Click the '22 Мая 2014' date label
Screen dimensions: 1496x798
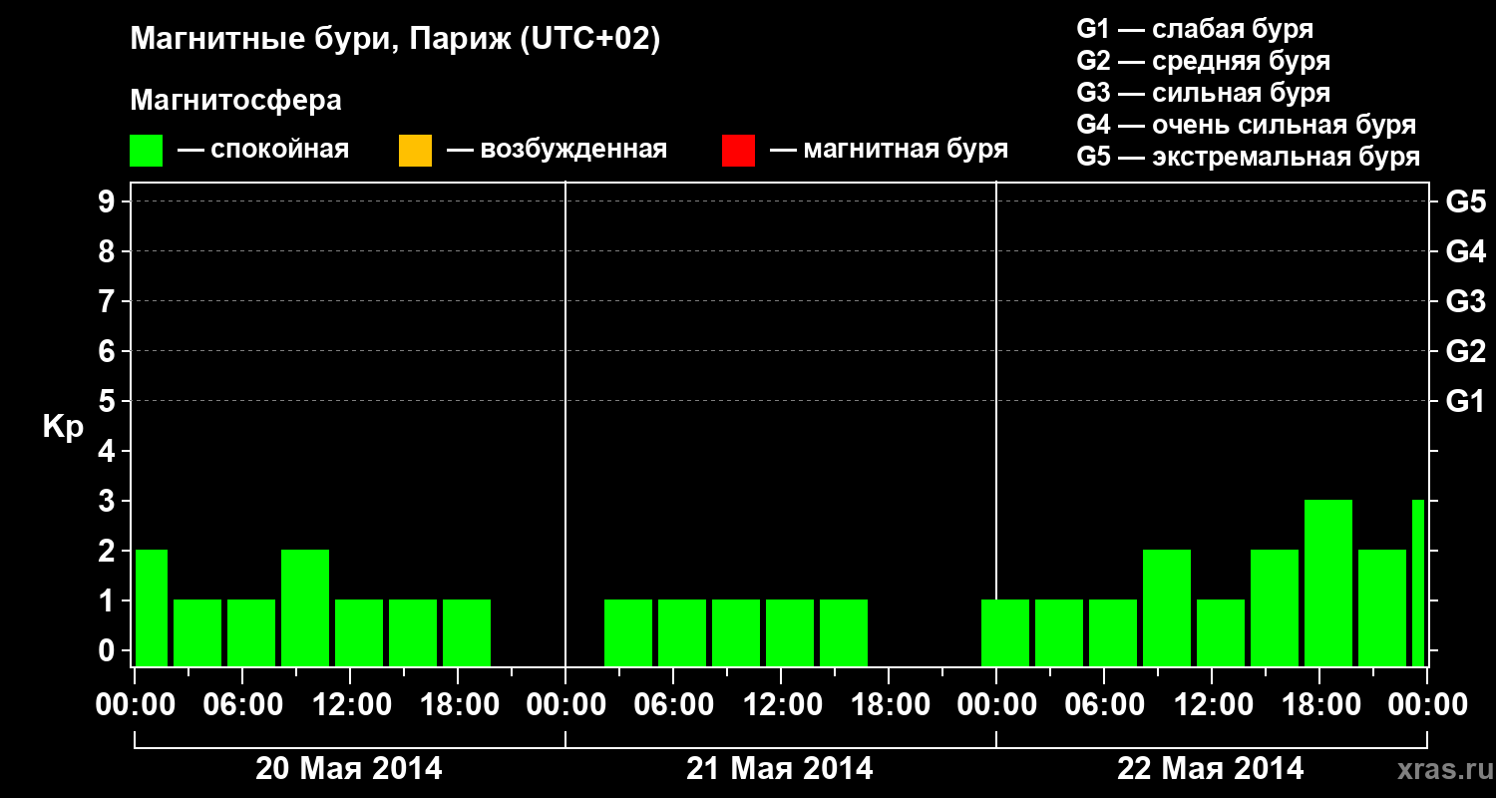1211,768
